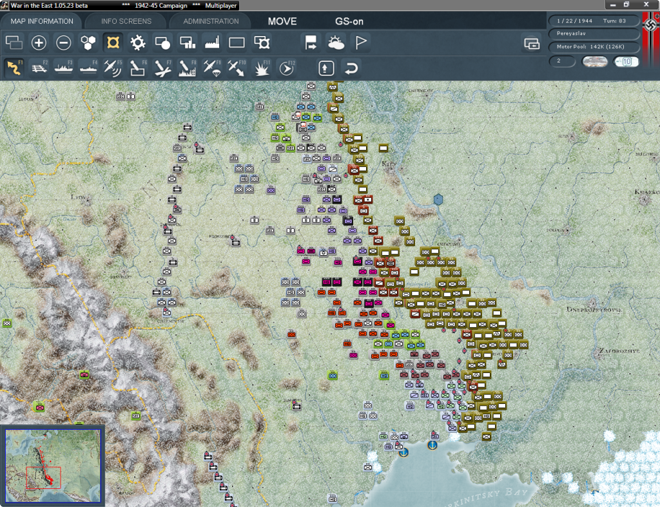Click the Dnepropetrovsk city label
This screenshot has width=660, height=507.
click(594, 310)
